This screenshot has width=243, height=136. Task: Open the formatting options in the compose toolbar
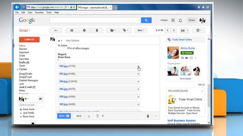click(89, 116)
